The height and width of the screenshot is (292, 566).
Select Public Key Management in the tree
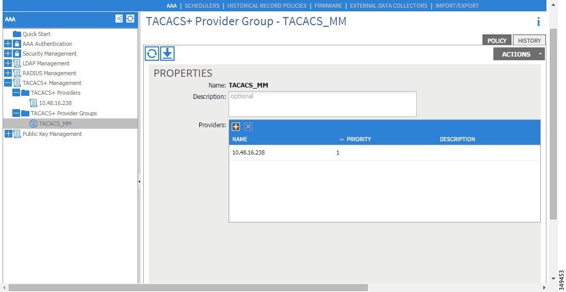[x=52, y=134]
